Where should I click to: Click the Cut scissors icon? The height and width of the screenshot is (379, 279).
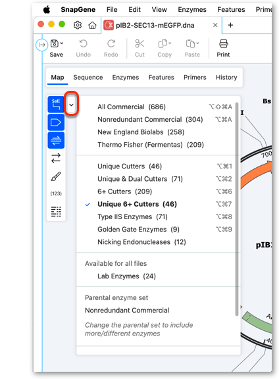coord(139,43)
